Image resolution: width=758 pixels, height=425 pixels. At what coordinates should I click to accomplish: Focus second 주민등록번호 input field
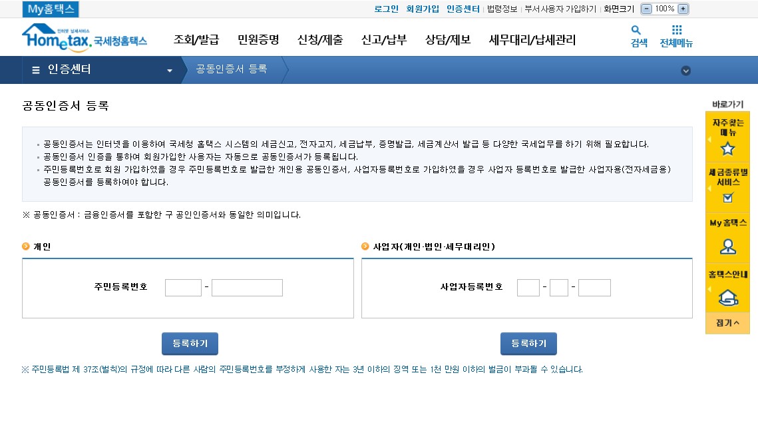(x=247, y=288)
